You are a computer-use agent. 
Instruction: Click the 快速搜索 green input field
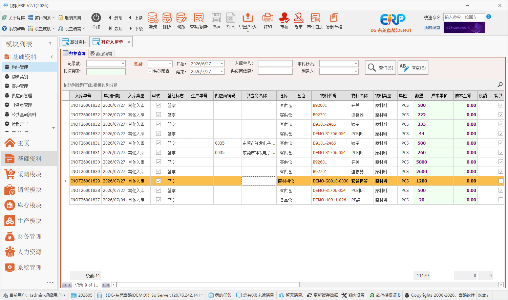(x=106, y=72)
